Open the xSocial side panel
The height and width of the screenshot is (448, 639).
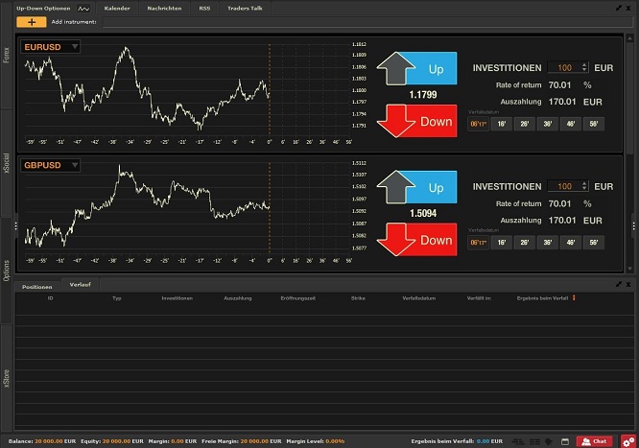(x=6, y=163)
